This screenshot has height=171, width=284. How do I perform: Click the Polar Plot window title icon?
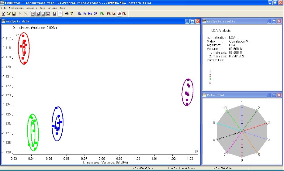tap(204, 95)
